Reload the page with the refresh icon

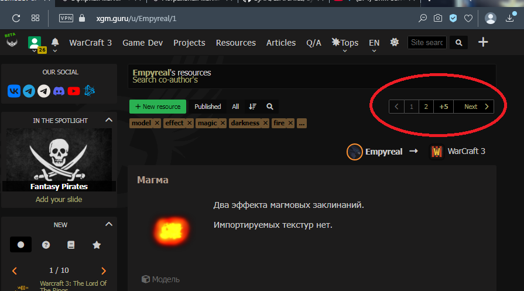16,18
